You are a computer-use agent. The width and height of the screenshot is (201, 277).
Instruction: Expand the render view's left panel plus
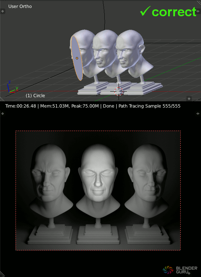point(2,113)
